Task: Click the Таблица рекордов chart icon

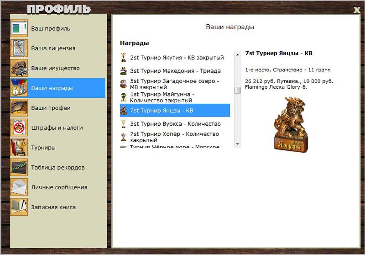Action: click(19, 167)
